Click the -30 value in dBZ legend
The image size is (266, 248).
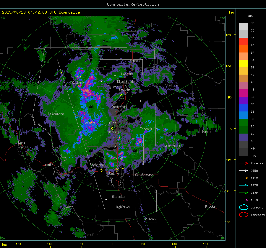point(254,156)
